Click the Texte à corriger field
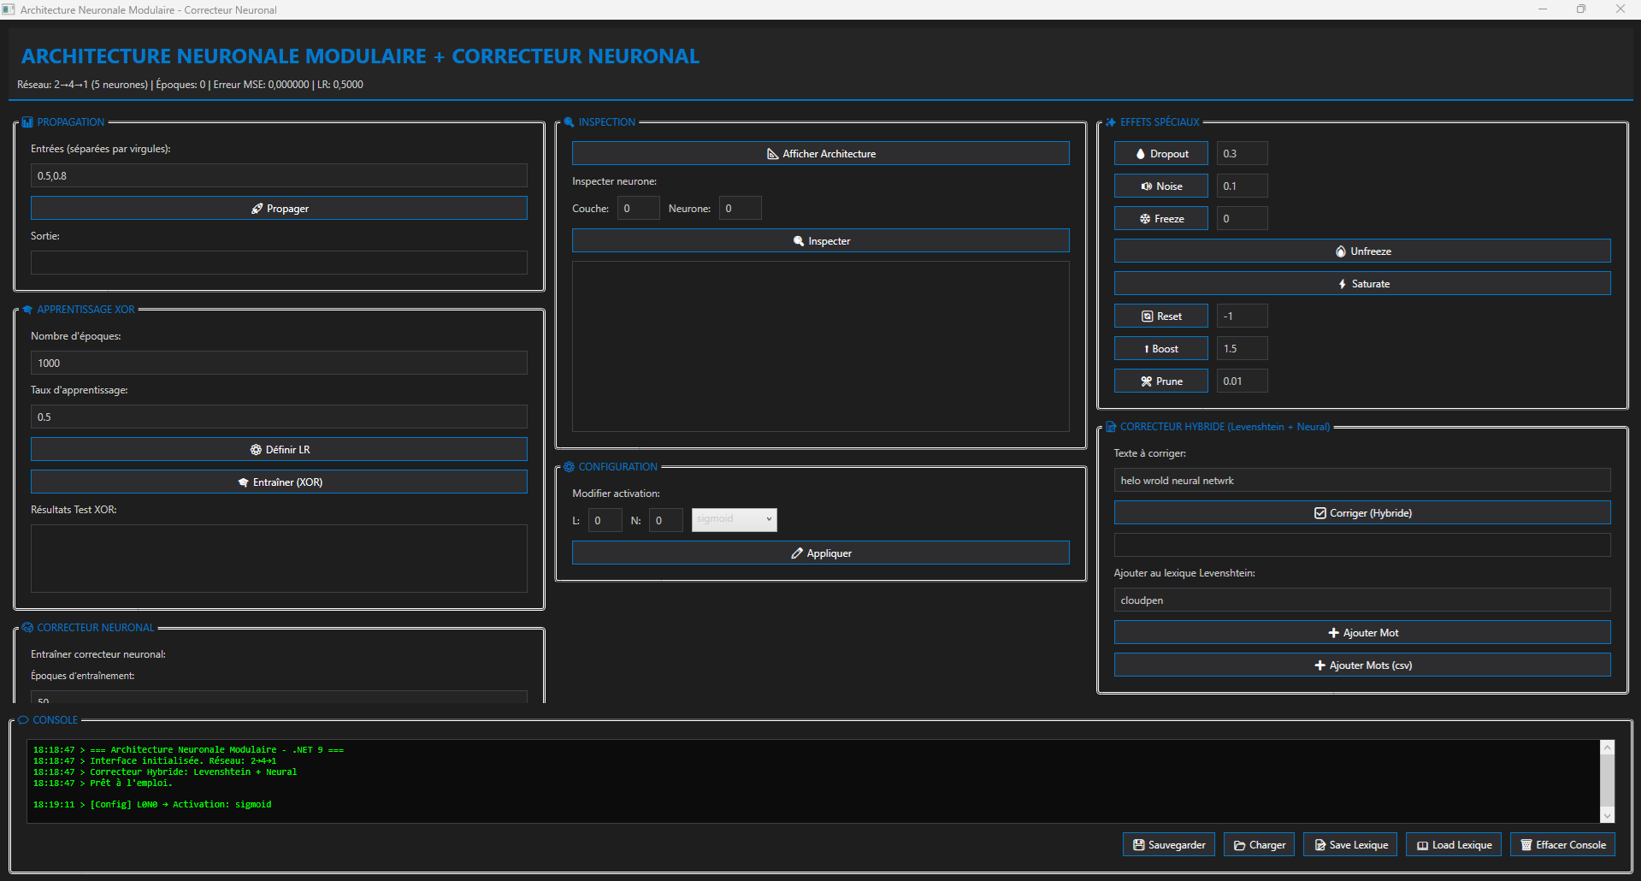This screenshot has height=881, width=1641. pyautogui.click(x=1361, y=481)
